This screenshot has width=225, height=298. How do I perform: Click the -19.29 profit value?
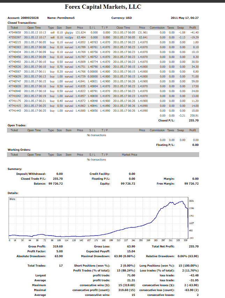[x=195, y=37]
